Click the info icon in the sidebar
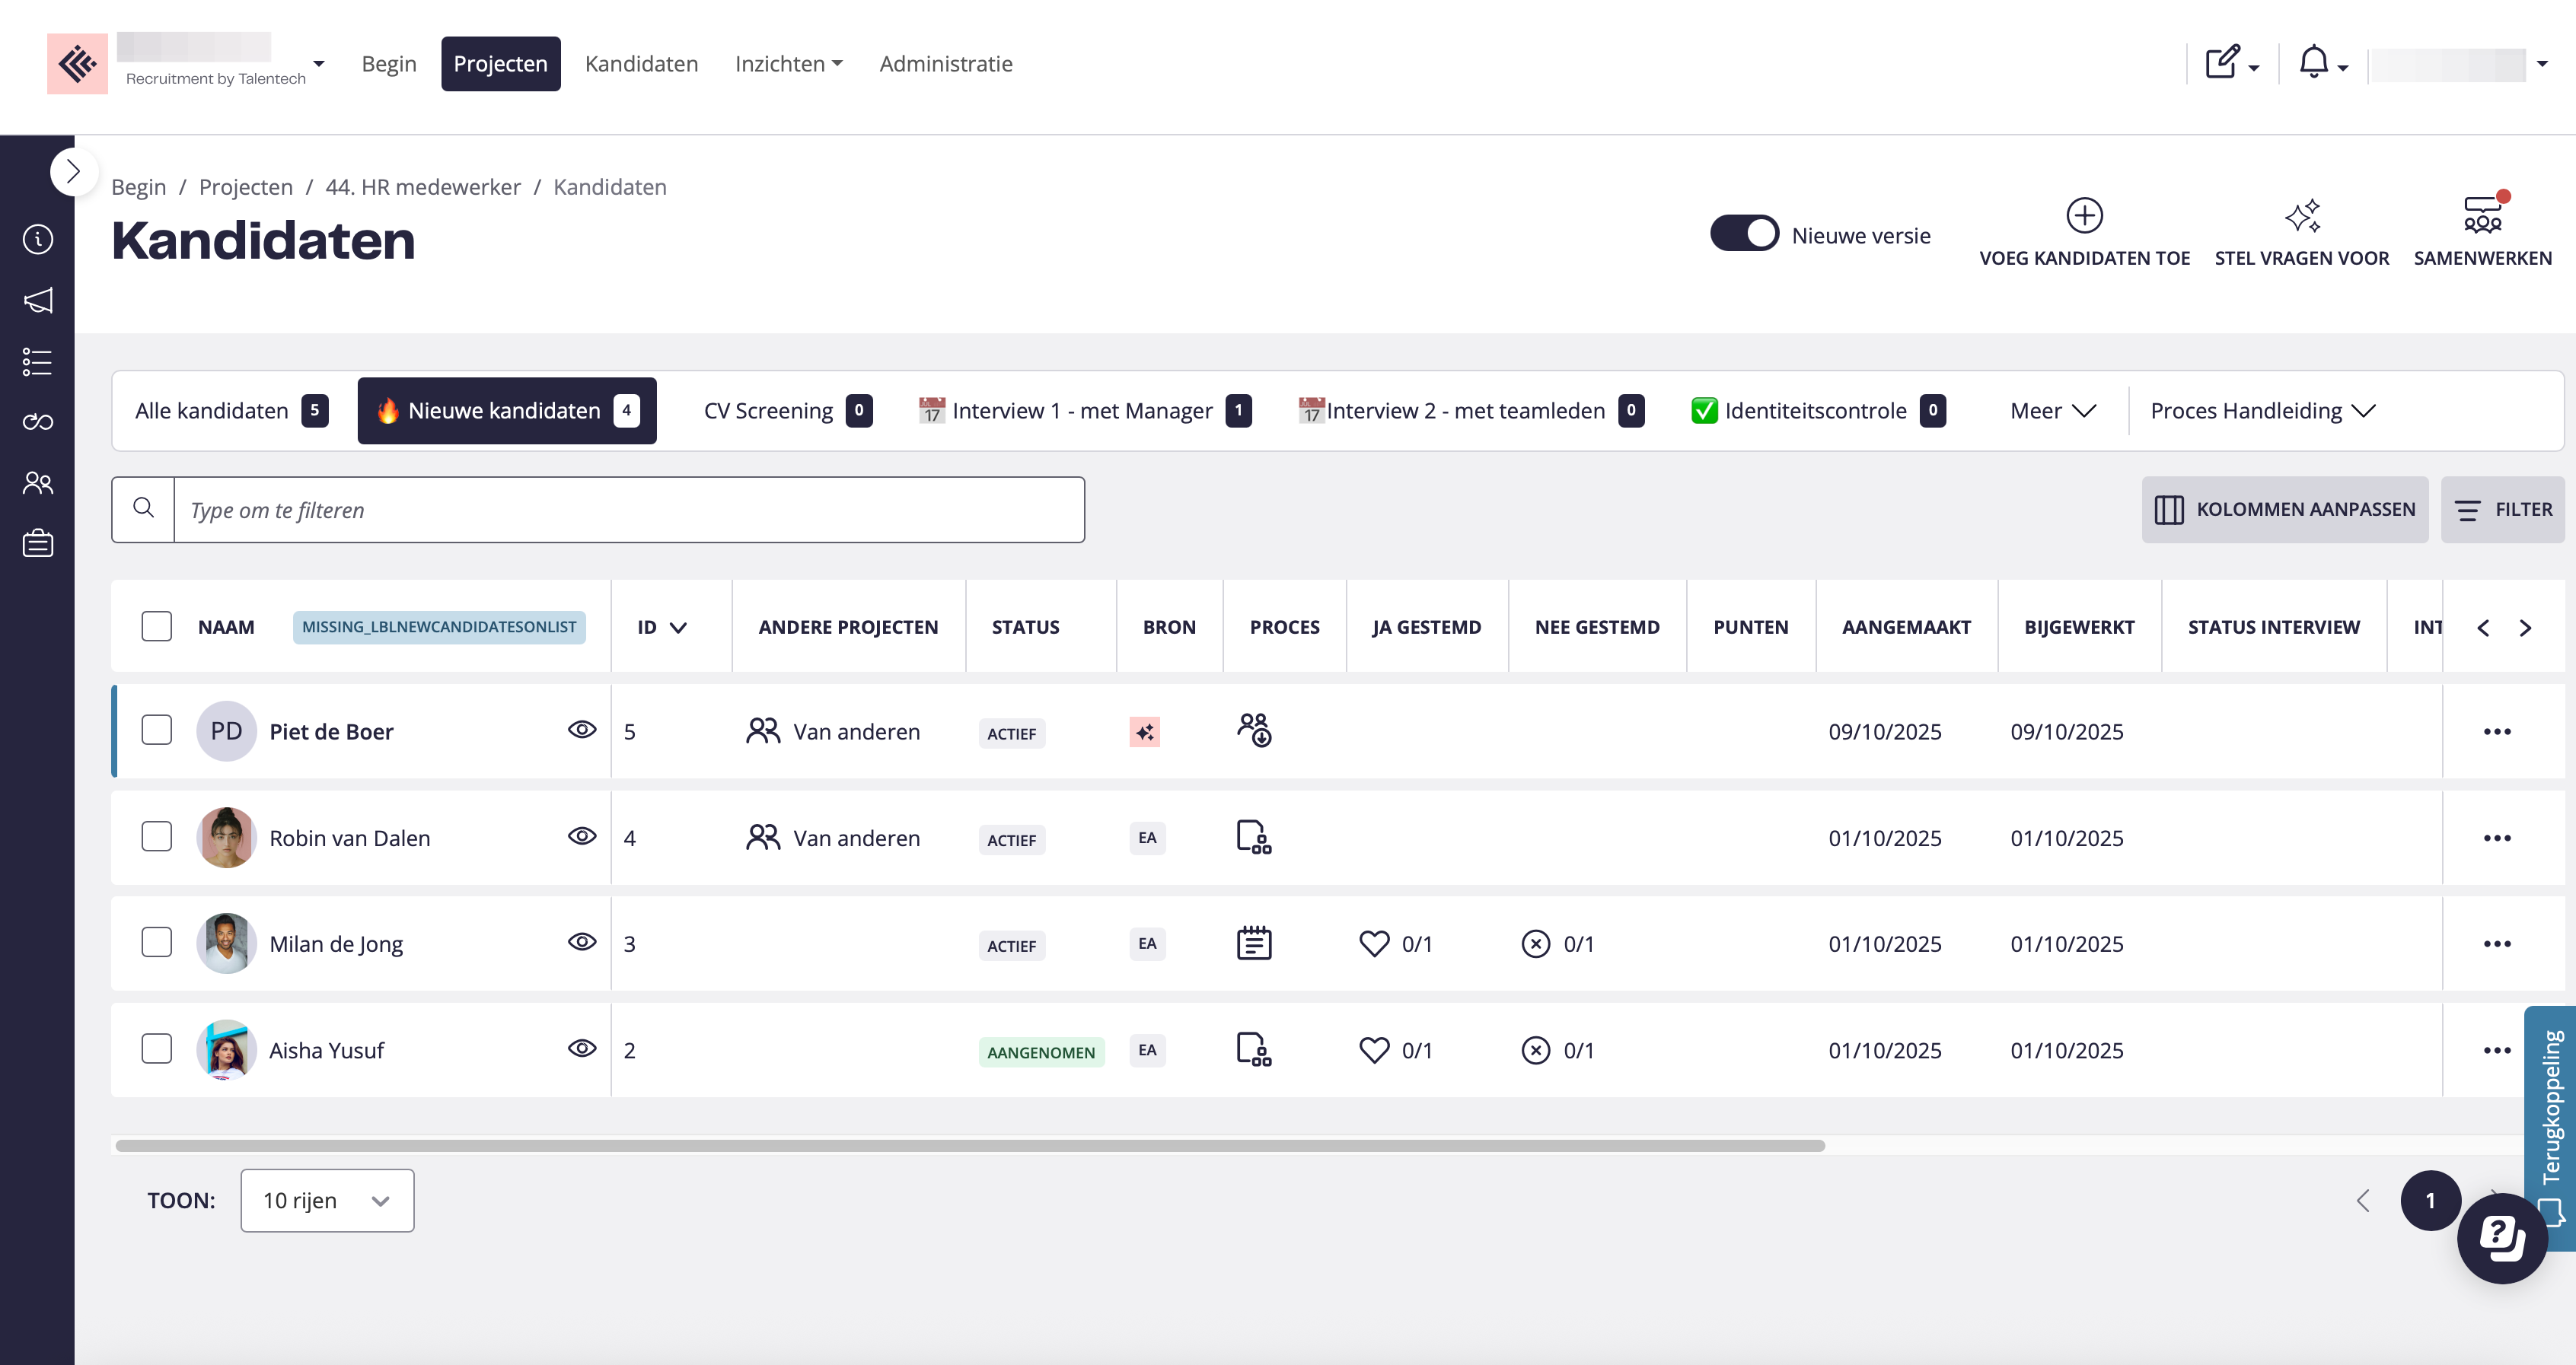This screenshot has width=2576, height=1365. [x=38, y=240]
